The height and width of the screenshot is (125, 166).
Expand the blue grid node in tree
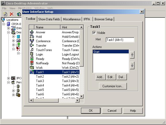click(13, 37)
